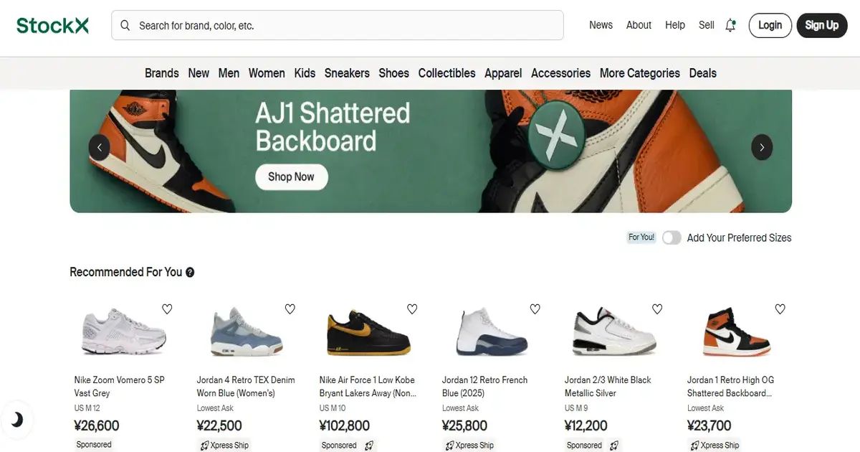Click the Login button
Screen dimensions: 860x452
point(770,25)
